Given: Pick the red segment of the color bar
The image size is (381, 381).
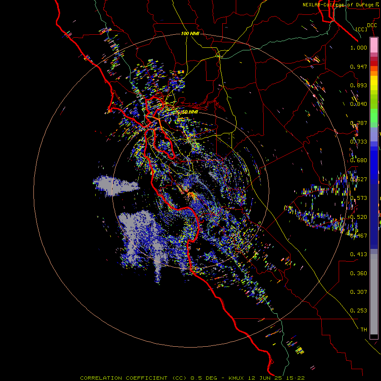Looking at the screenshot, I should [x=374, y=63].
